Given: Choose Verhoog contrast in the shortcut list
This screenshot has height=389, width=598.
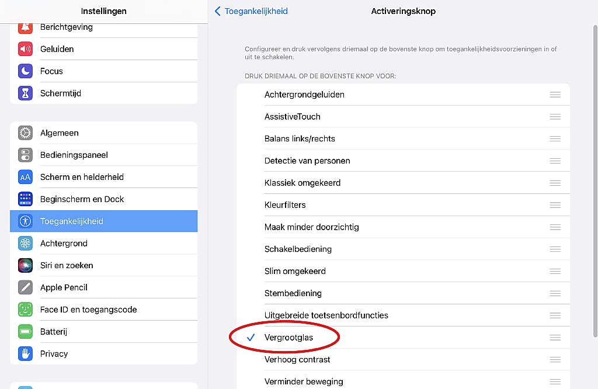Looking at the screenshot, I should [x=297, y=360].
